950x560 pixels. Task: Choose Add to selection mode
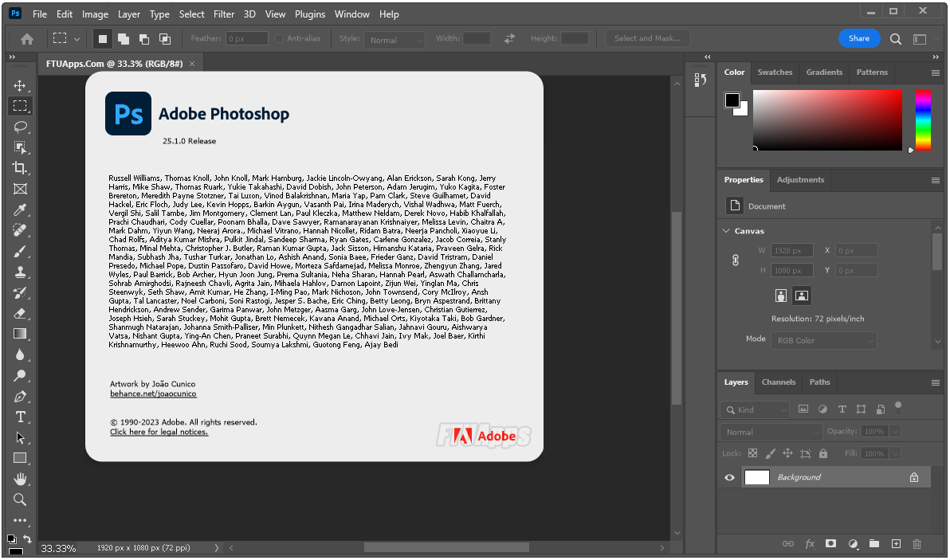[x=124, y=39]
